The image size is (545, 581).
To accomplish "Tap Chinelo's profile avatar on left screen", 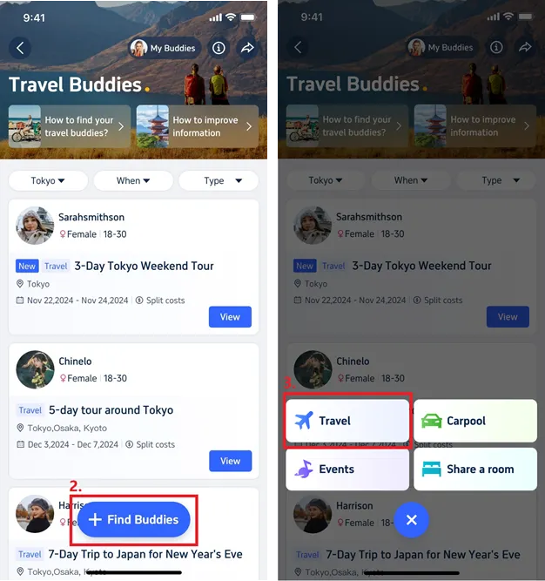I will pyautogui.click(x=35, y=369).
